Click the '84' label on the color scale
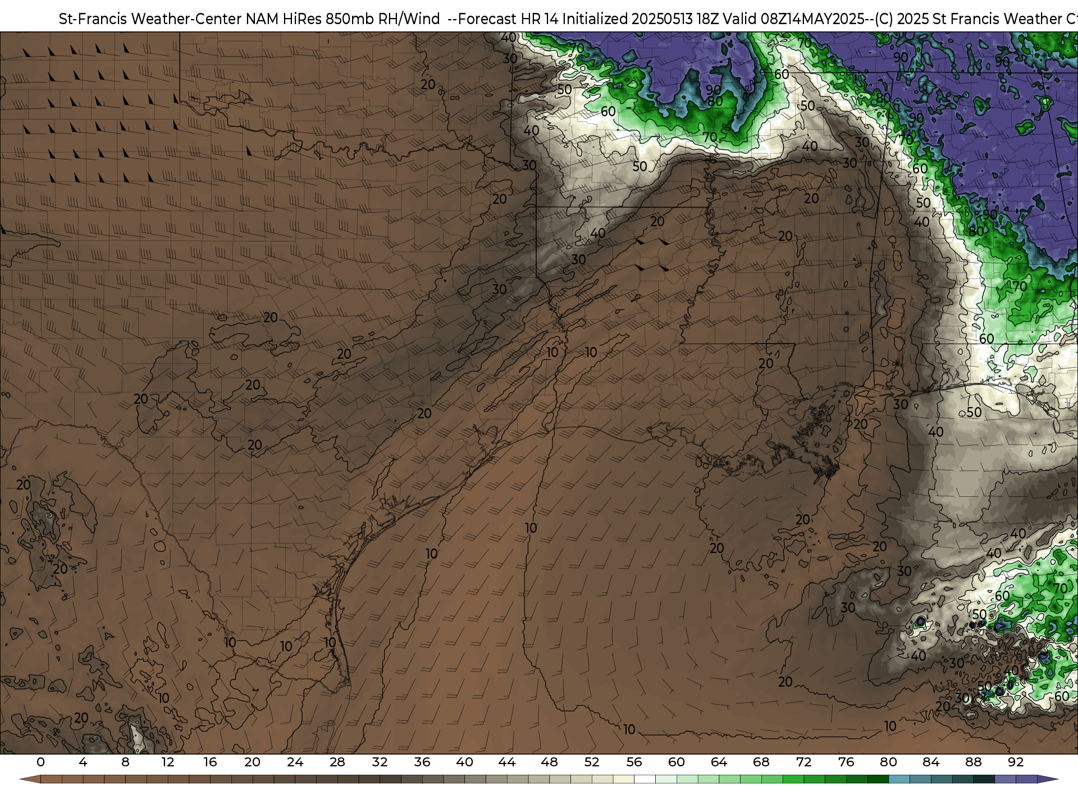The width and height of the screenshot is (1078, 786). (x=931, y=762)
